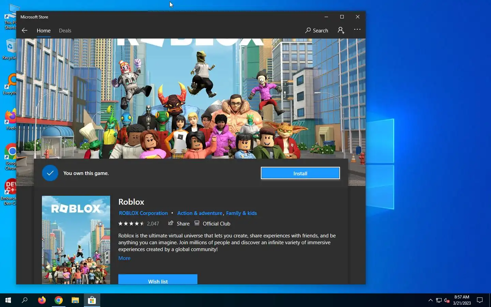Click the muted volume tray icon
Image resolution: width=491 pixels, height=307 pixels.
pyautogui.click(x=447, y=301)
